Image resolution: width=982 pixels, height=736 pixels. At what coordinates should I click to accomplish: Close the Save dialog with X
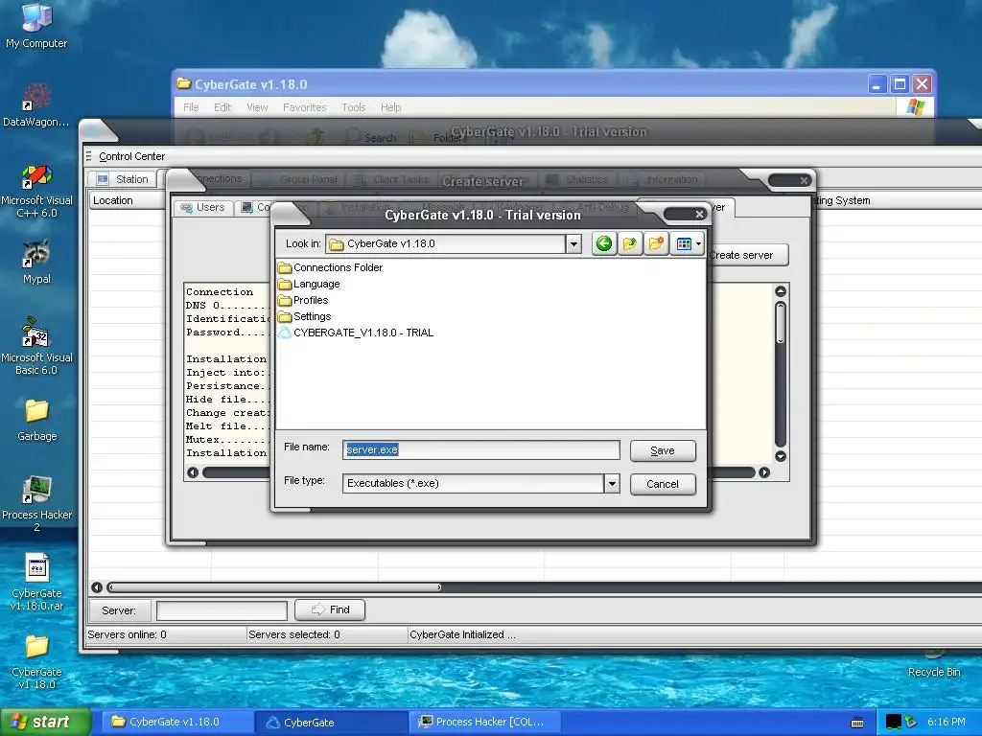click(699, 214)
